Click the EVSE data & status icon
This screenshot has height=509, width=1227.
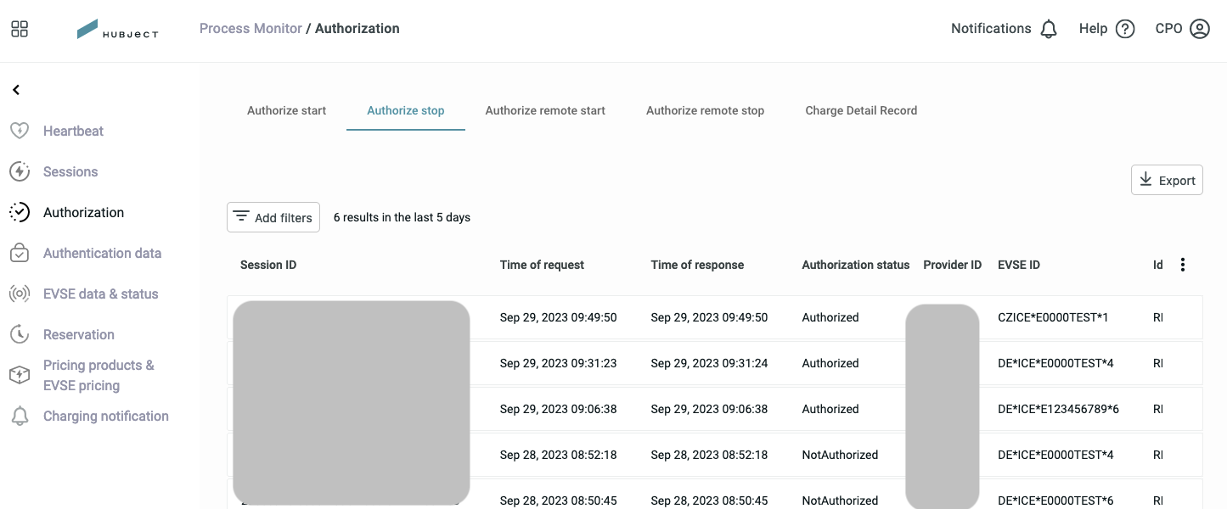click(20, 294)
